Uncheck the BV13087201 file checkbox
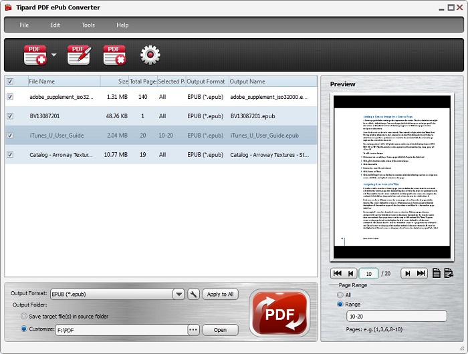The image size is (468, 354). tap(10, 116)
